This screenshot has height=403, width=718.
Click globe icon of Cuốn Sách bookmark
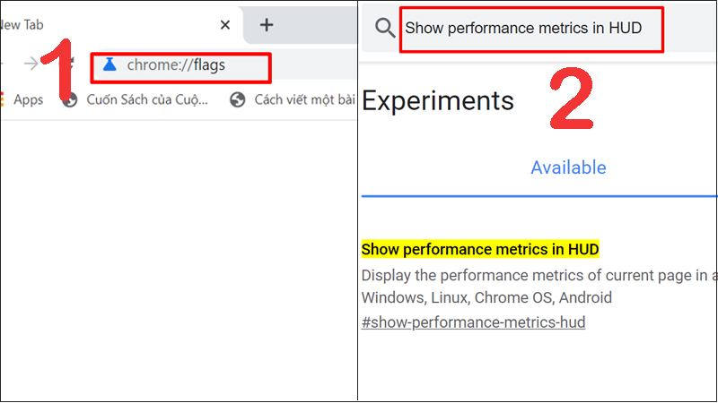[x=70, y=99]
